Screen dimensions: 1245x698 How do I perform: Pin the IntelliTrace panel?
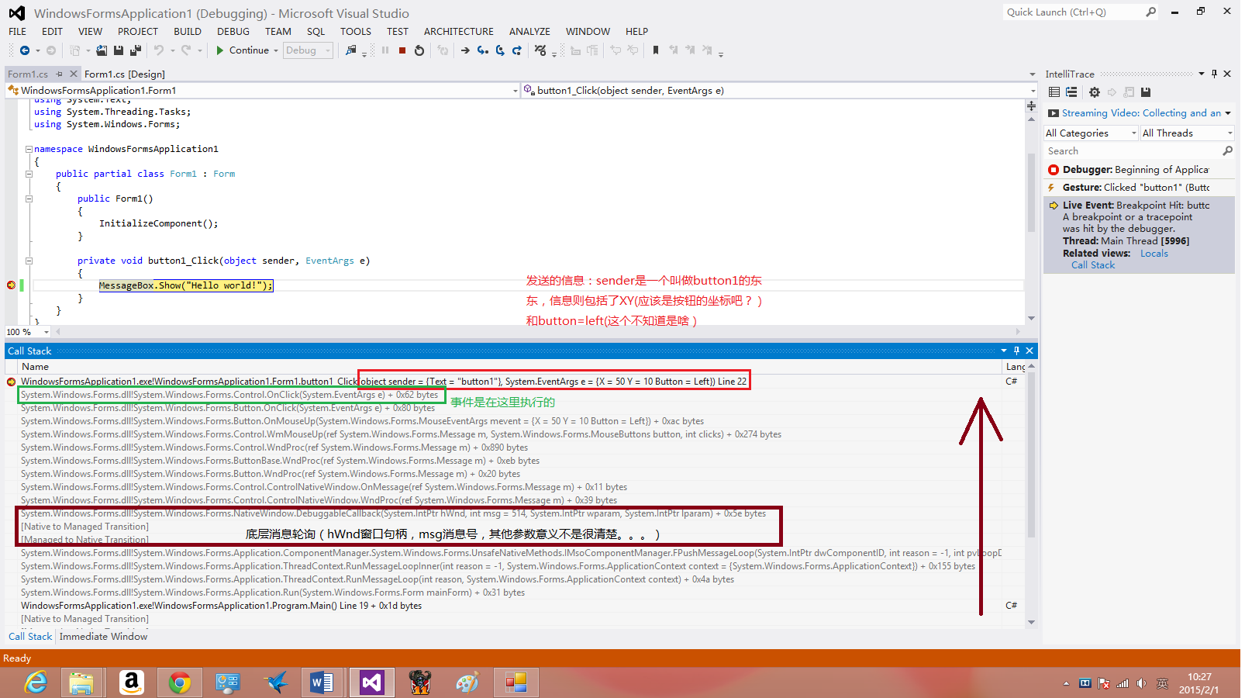(x=1214, y=74)
